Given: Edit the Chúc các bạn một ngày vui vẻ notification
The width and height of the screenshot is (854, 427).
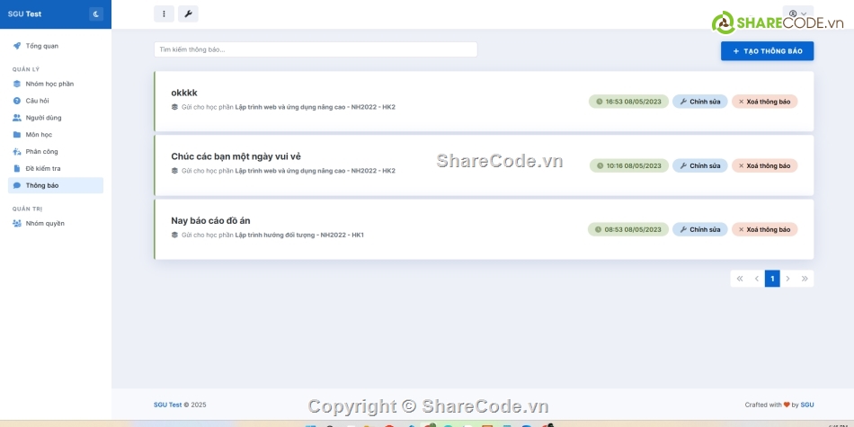Looking at the screenshot, I should click(700, 165).
